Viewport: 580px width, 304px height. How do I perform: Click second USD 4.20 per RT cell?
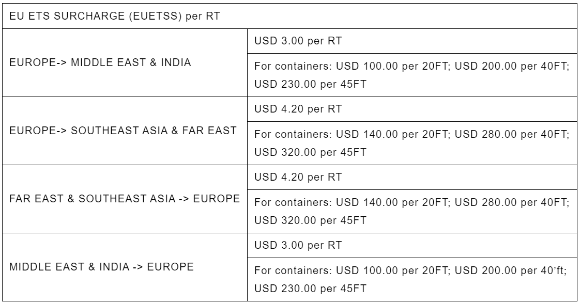pos(412,177)
